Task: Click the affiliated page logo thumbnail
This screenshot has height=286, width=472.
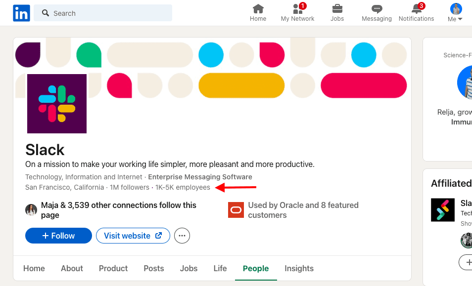Action: click(443, 210)
